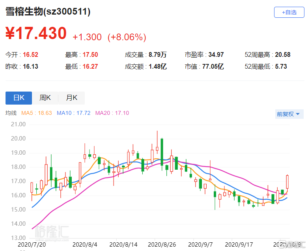Image resolution: width=308 pixels, height=251 pixels.
Task: Click the stock title 雪榕生物(sz300511)
Action: [x=48, y=11]
